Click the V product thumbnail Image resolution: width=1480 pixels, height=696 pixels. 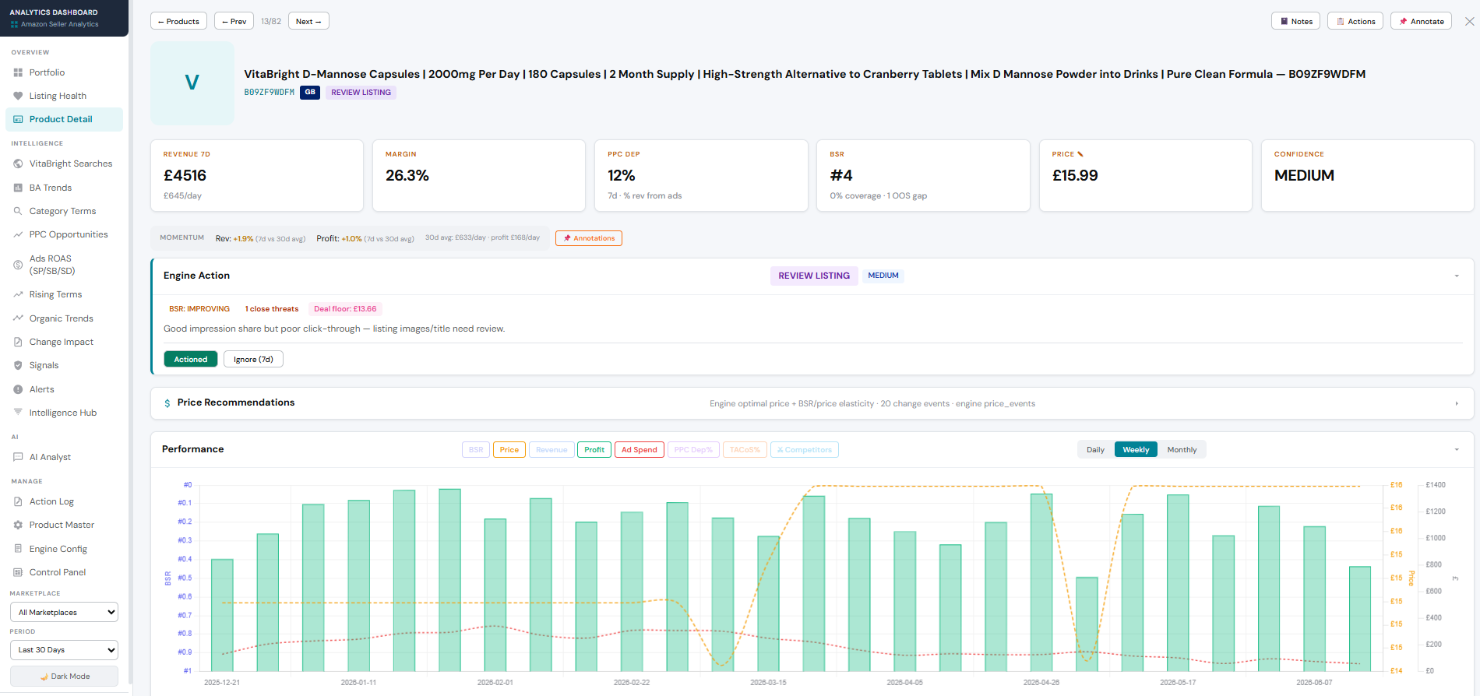192,83
